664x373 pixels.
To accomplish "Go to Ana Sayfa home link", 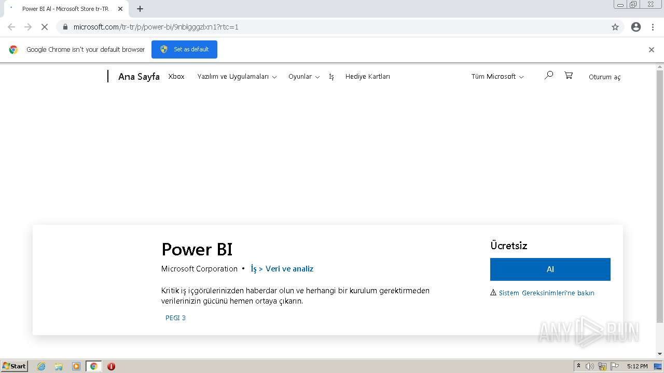I will (x=139, y=77).
